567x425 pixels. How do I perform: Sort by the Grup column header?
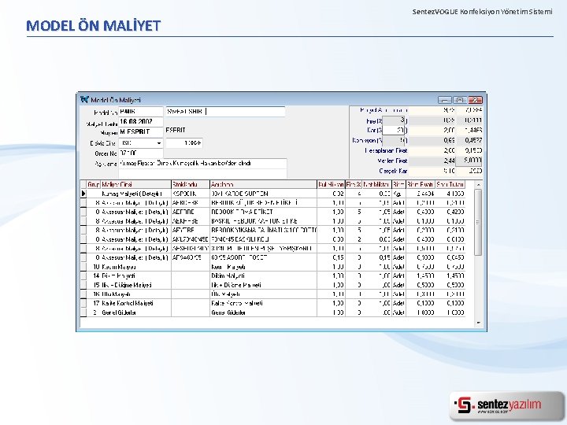(94, 184)
